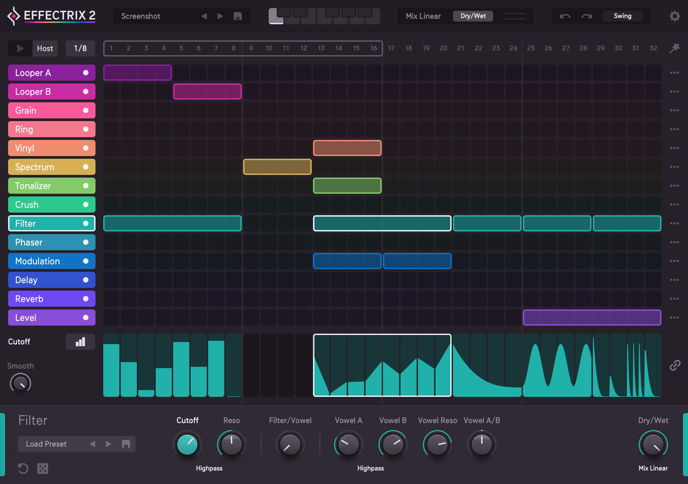Screen dimensions: 688x484
Task: Select the Dry/Wet mix mode button
Action: tap(471, 16)
